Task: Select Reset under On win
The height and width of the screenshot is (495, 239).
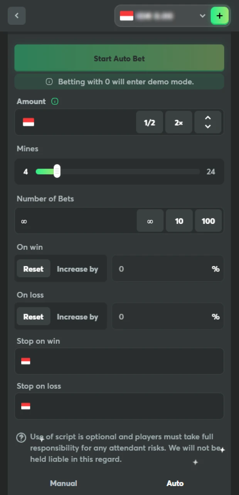Action: [x=34, y=269]
